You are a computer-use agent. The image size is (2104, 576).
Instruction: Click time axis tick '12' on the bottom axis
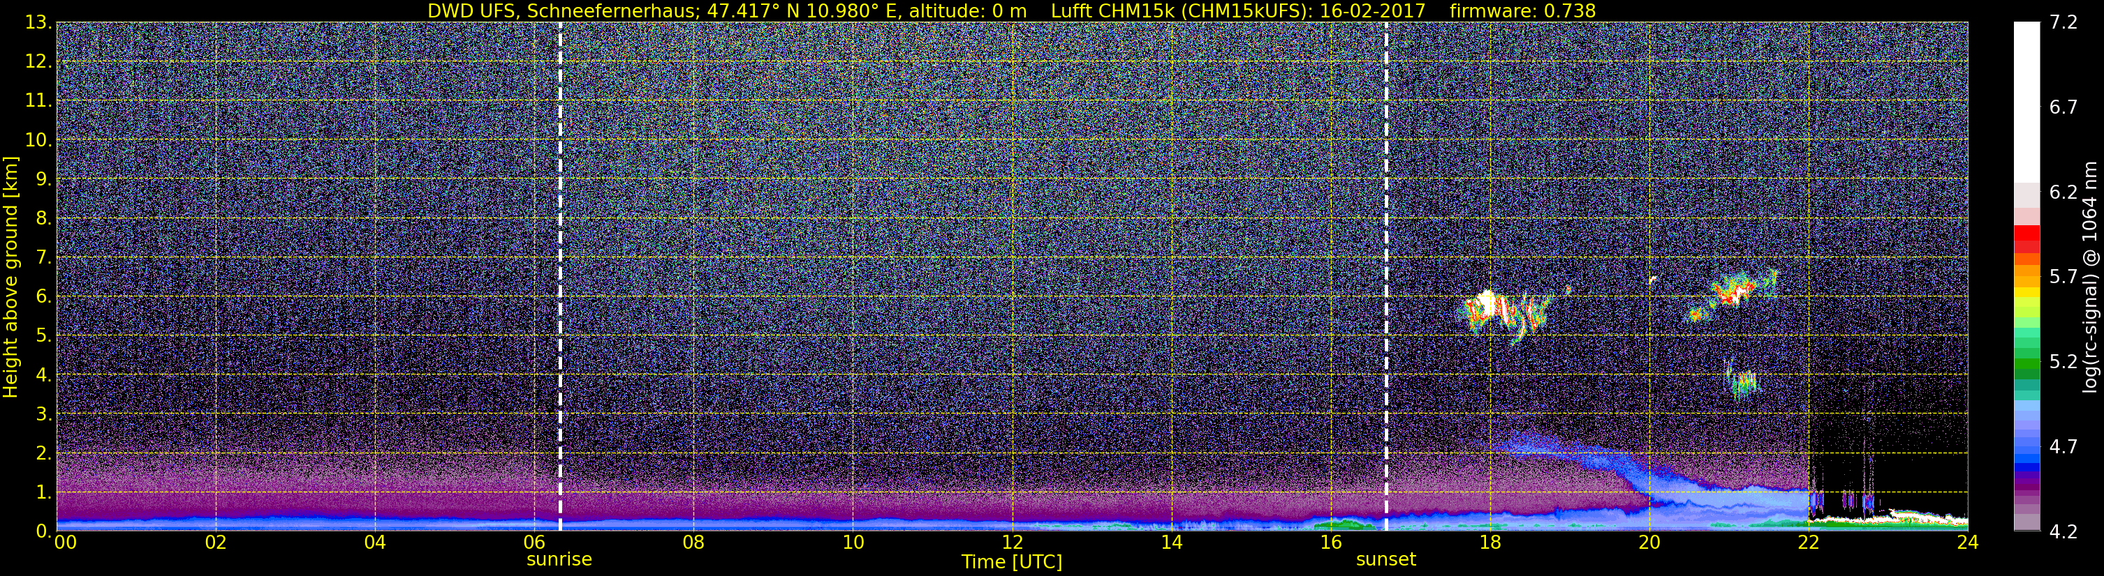click(x=1012, y=543)
